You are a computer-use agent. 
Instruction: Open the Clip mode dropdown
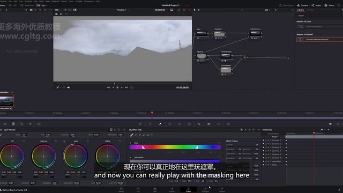[x=267, y=10]
